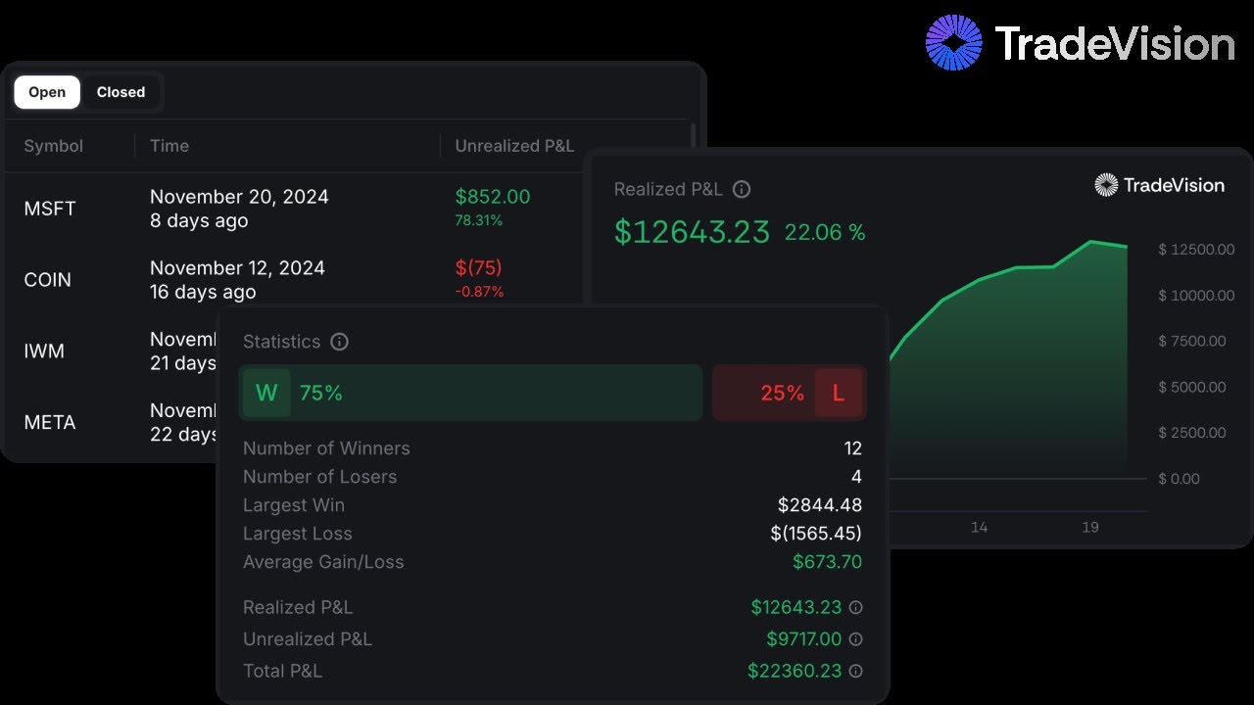
Task: Click the 14 date label on chart axis
Action: click(979, 527)
